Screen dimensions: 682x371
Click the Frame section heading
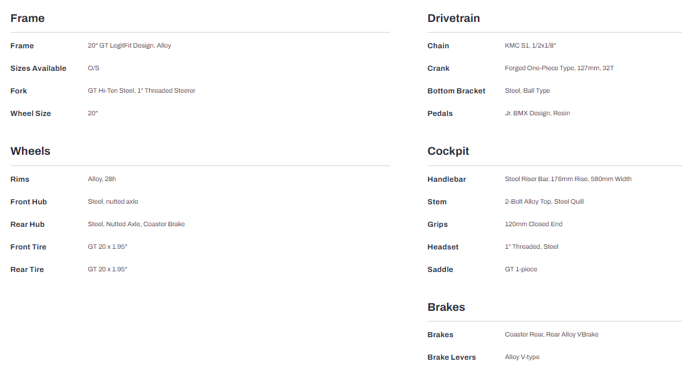[x=28, y=18]
